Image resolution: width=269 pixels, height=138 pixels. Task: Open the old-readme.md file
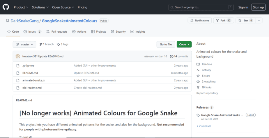click(x=32, y=88)
